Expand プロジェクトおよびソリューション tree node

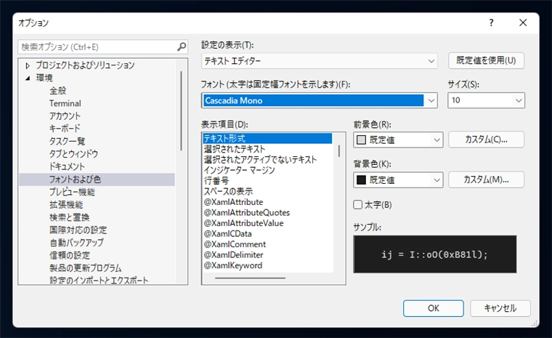pyautogui.click(x=28, y=65)
